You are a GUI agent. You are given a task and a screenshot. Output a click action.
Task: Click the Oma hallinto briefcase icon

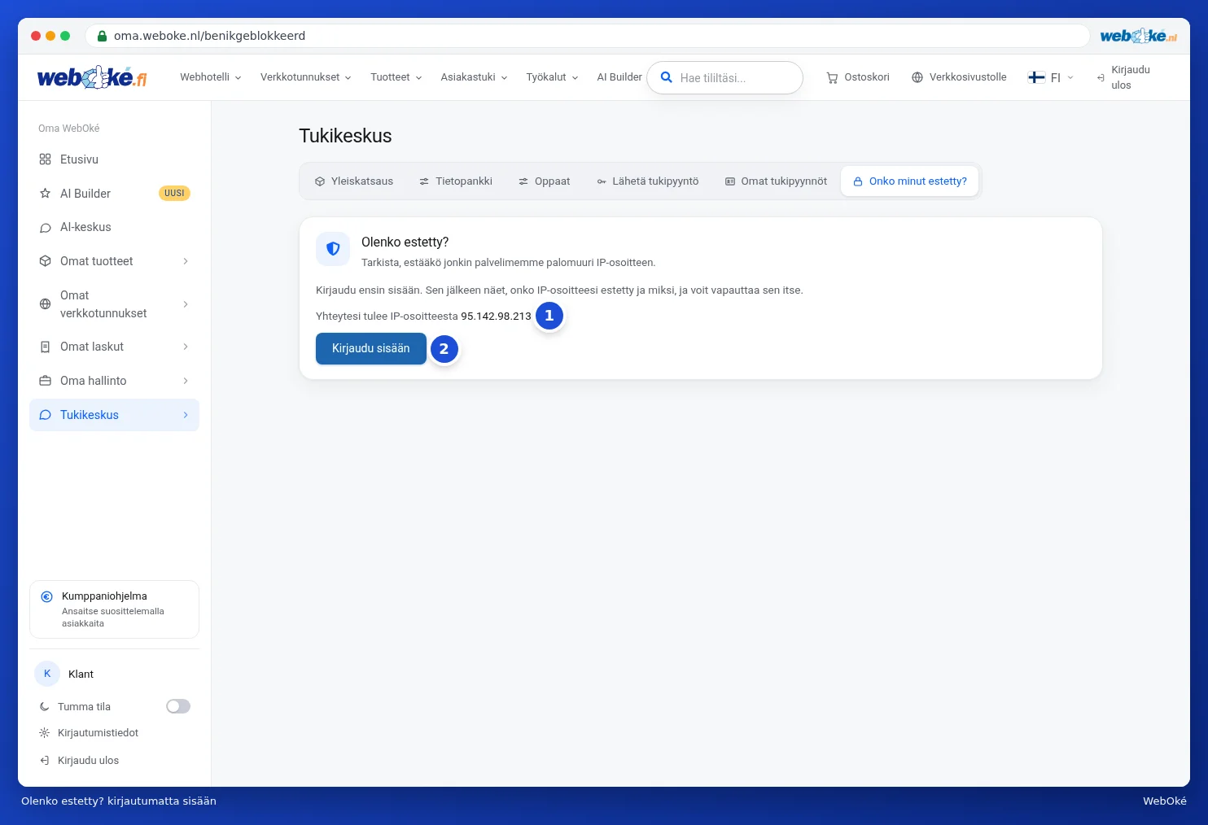click(x=46, y=381)
